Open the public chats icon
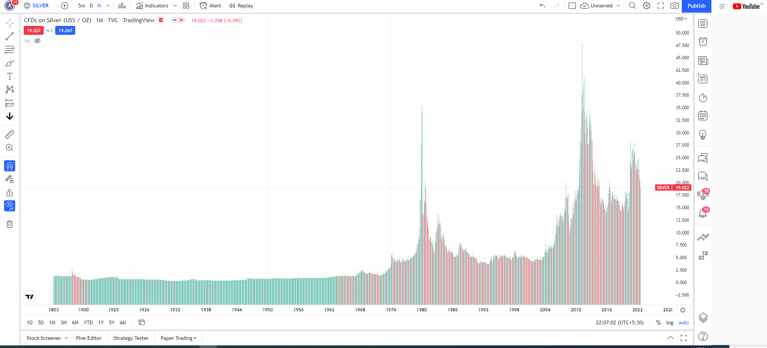This screenshot has height=348, width=767. 703,158
